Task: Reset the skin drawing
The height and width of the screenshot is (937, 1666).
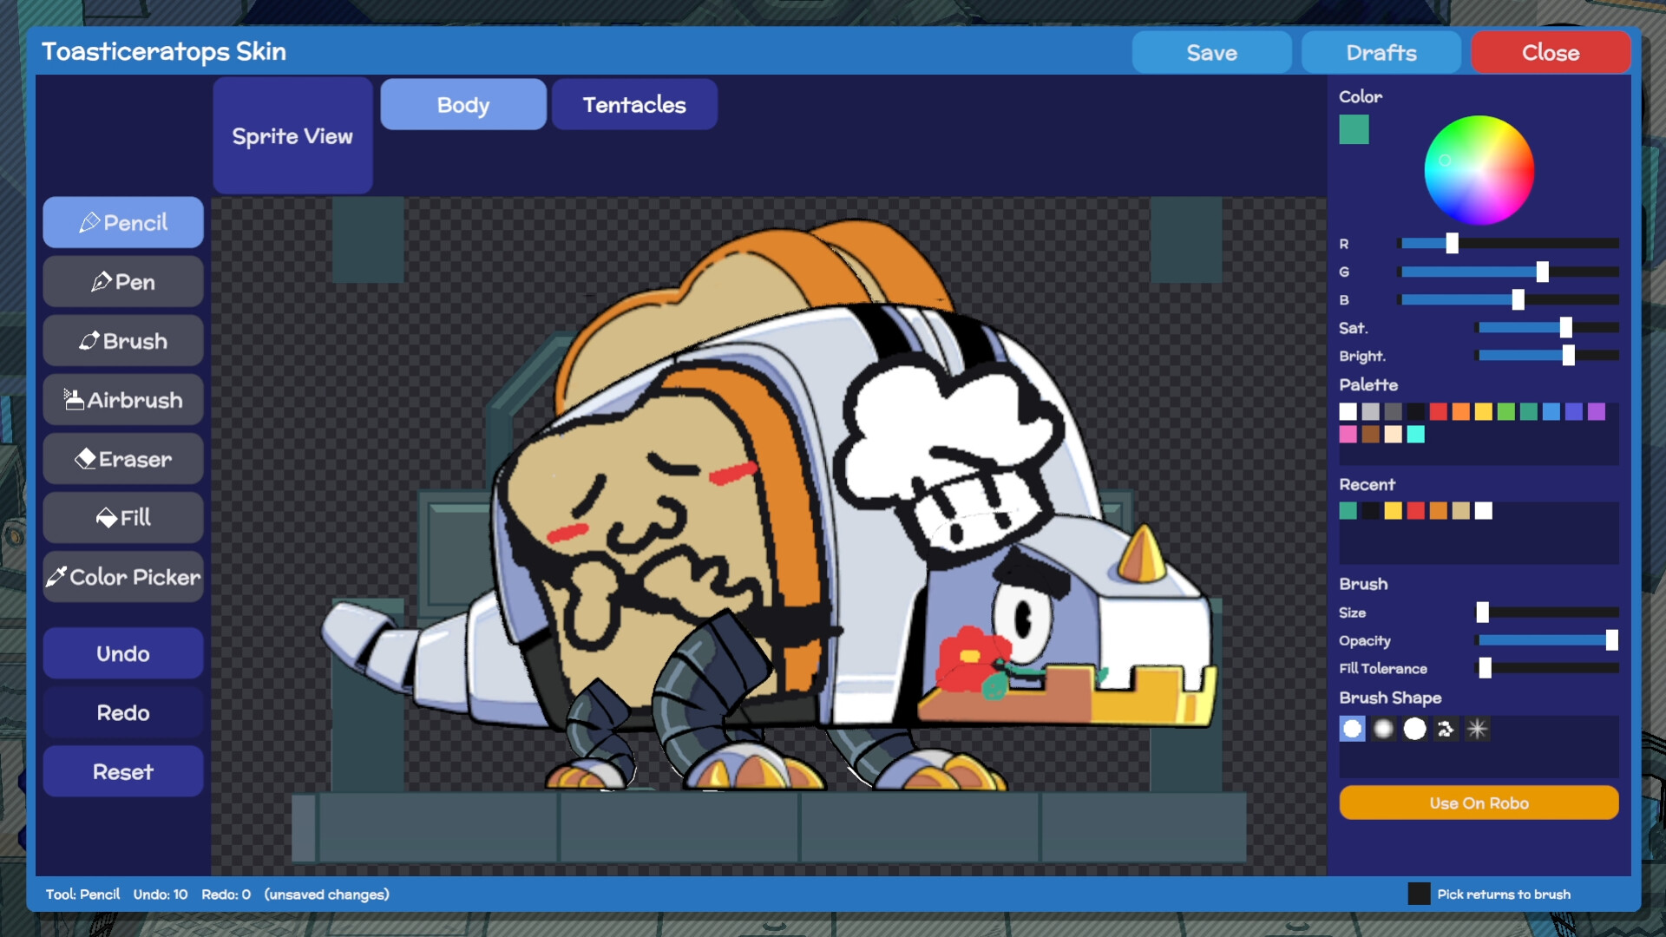Action: [123, 771]
